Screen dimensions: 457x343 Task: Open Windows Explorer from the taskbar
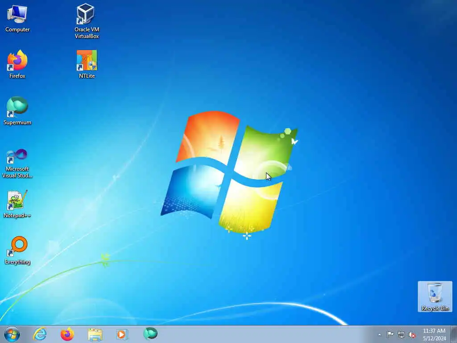pos(95,334)
